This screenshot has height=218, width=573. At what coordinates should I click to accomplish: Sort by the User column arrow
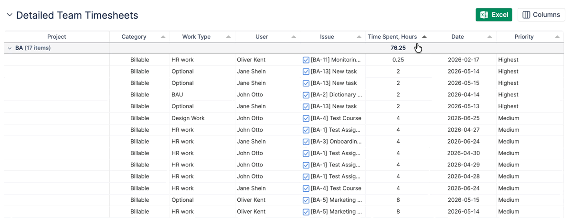[294, 37]
